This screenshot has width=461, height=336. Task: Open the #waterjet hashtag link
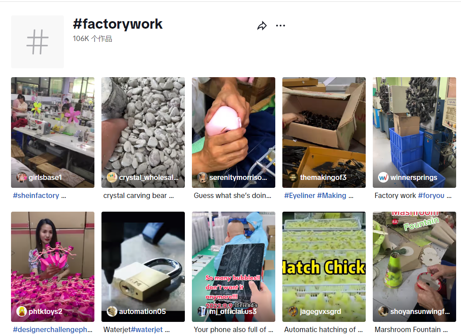(x=146, y=329)
